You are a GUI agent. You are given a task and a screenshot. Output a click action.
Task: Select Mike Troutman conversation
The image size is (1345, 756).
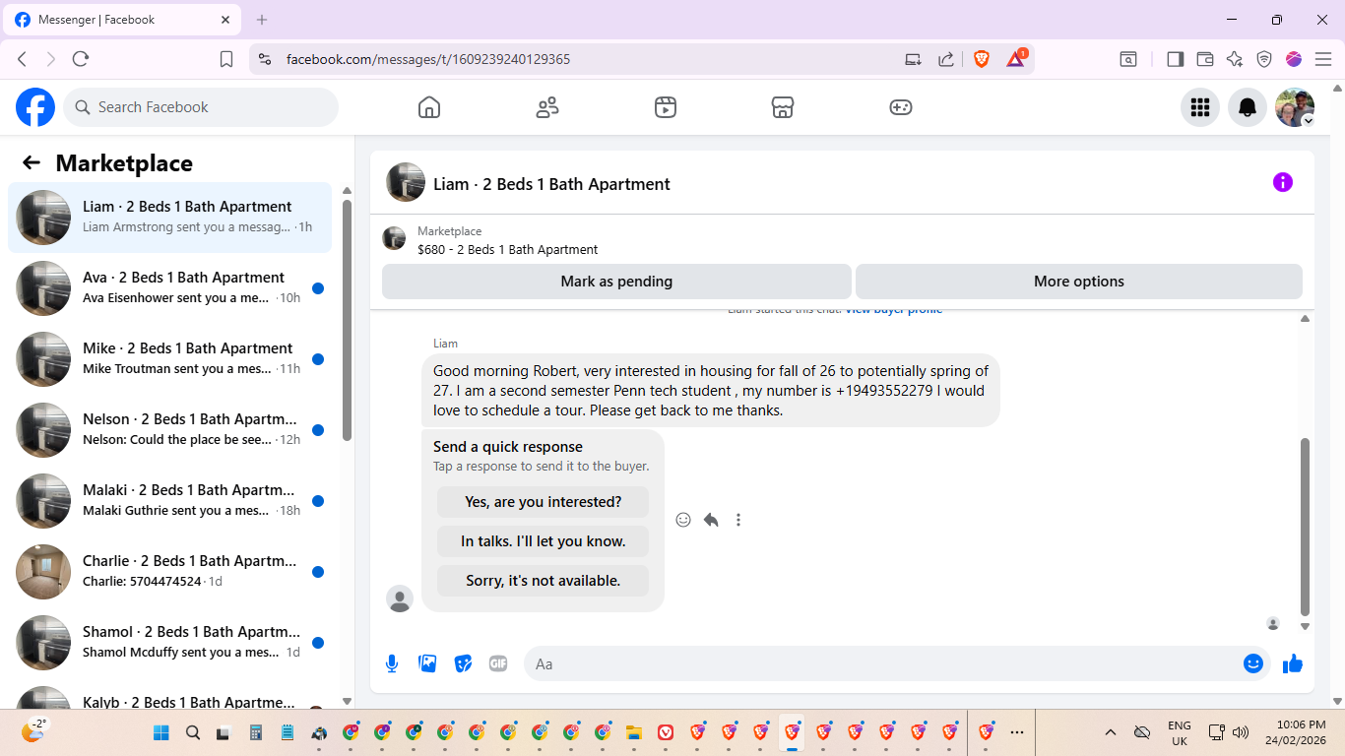(169, 359)
